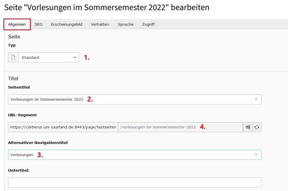Clear the Alternativer Navigationstitel field with X
Viewport: 288px width, 191px height.
[256, 155]
